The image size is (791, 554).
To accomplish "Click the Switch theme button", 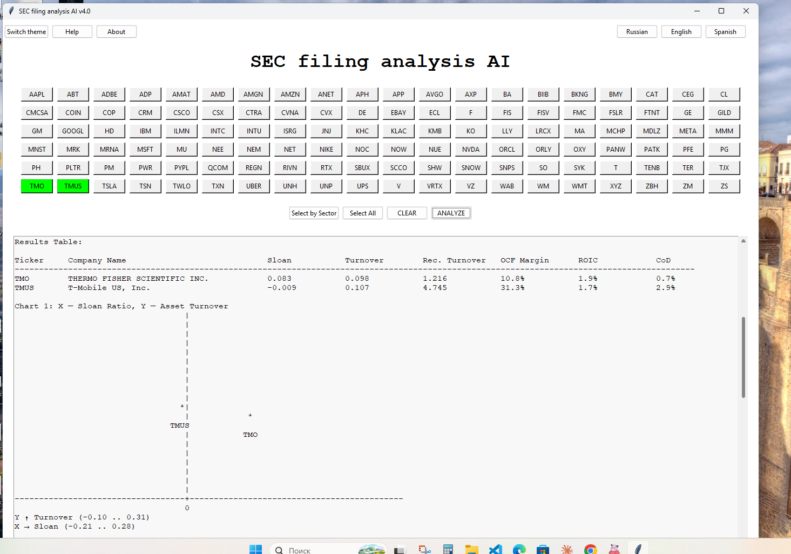I will pos(26,32).
